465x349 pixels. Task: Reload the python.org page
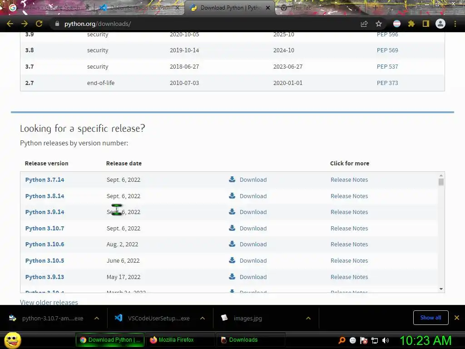tap(39, 24)
